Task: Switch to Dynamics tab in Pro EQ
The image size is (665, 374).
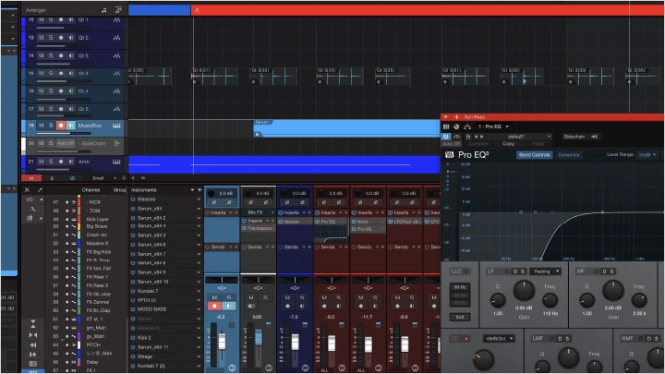Action: pos(569,155)
